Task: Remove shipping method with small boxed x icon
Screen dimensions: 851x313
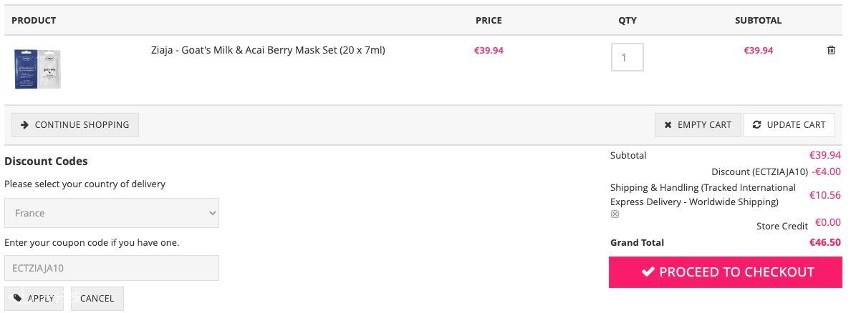Action: click(615, 214)
